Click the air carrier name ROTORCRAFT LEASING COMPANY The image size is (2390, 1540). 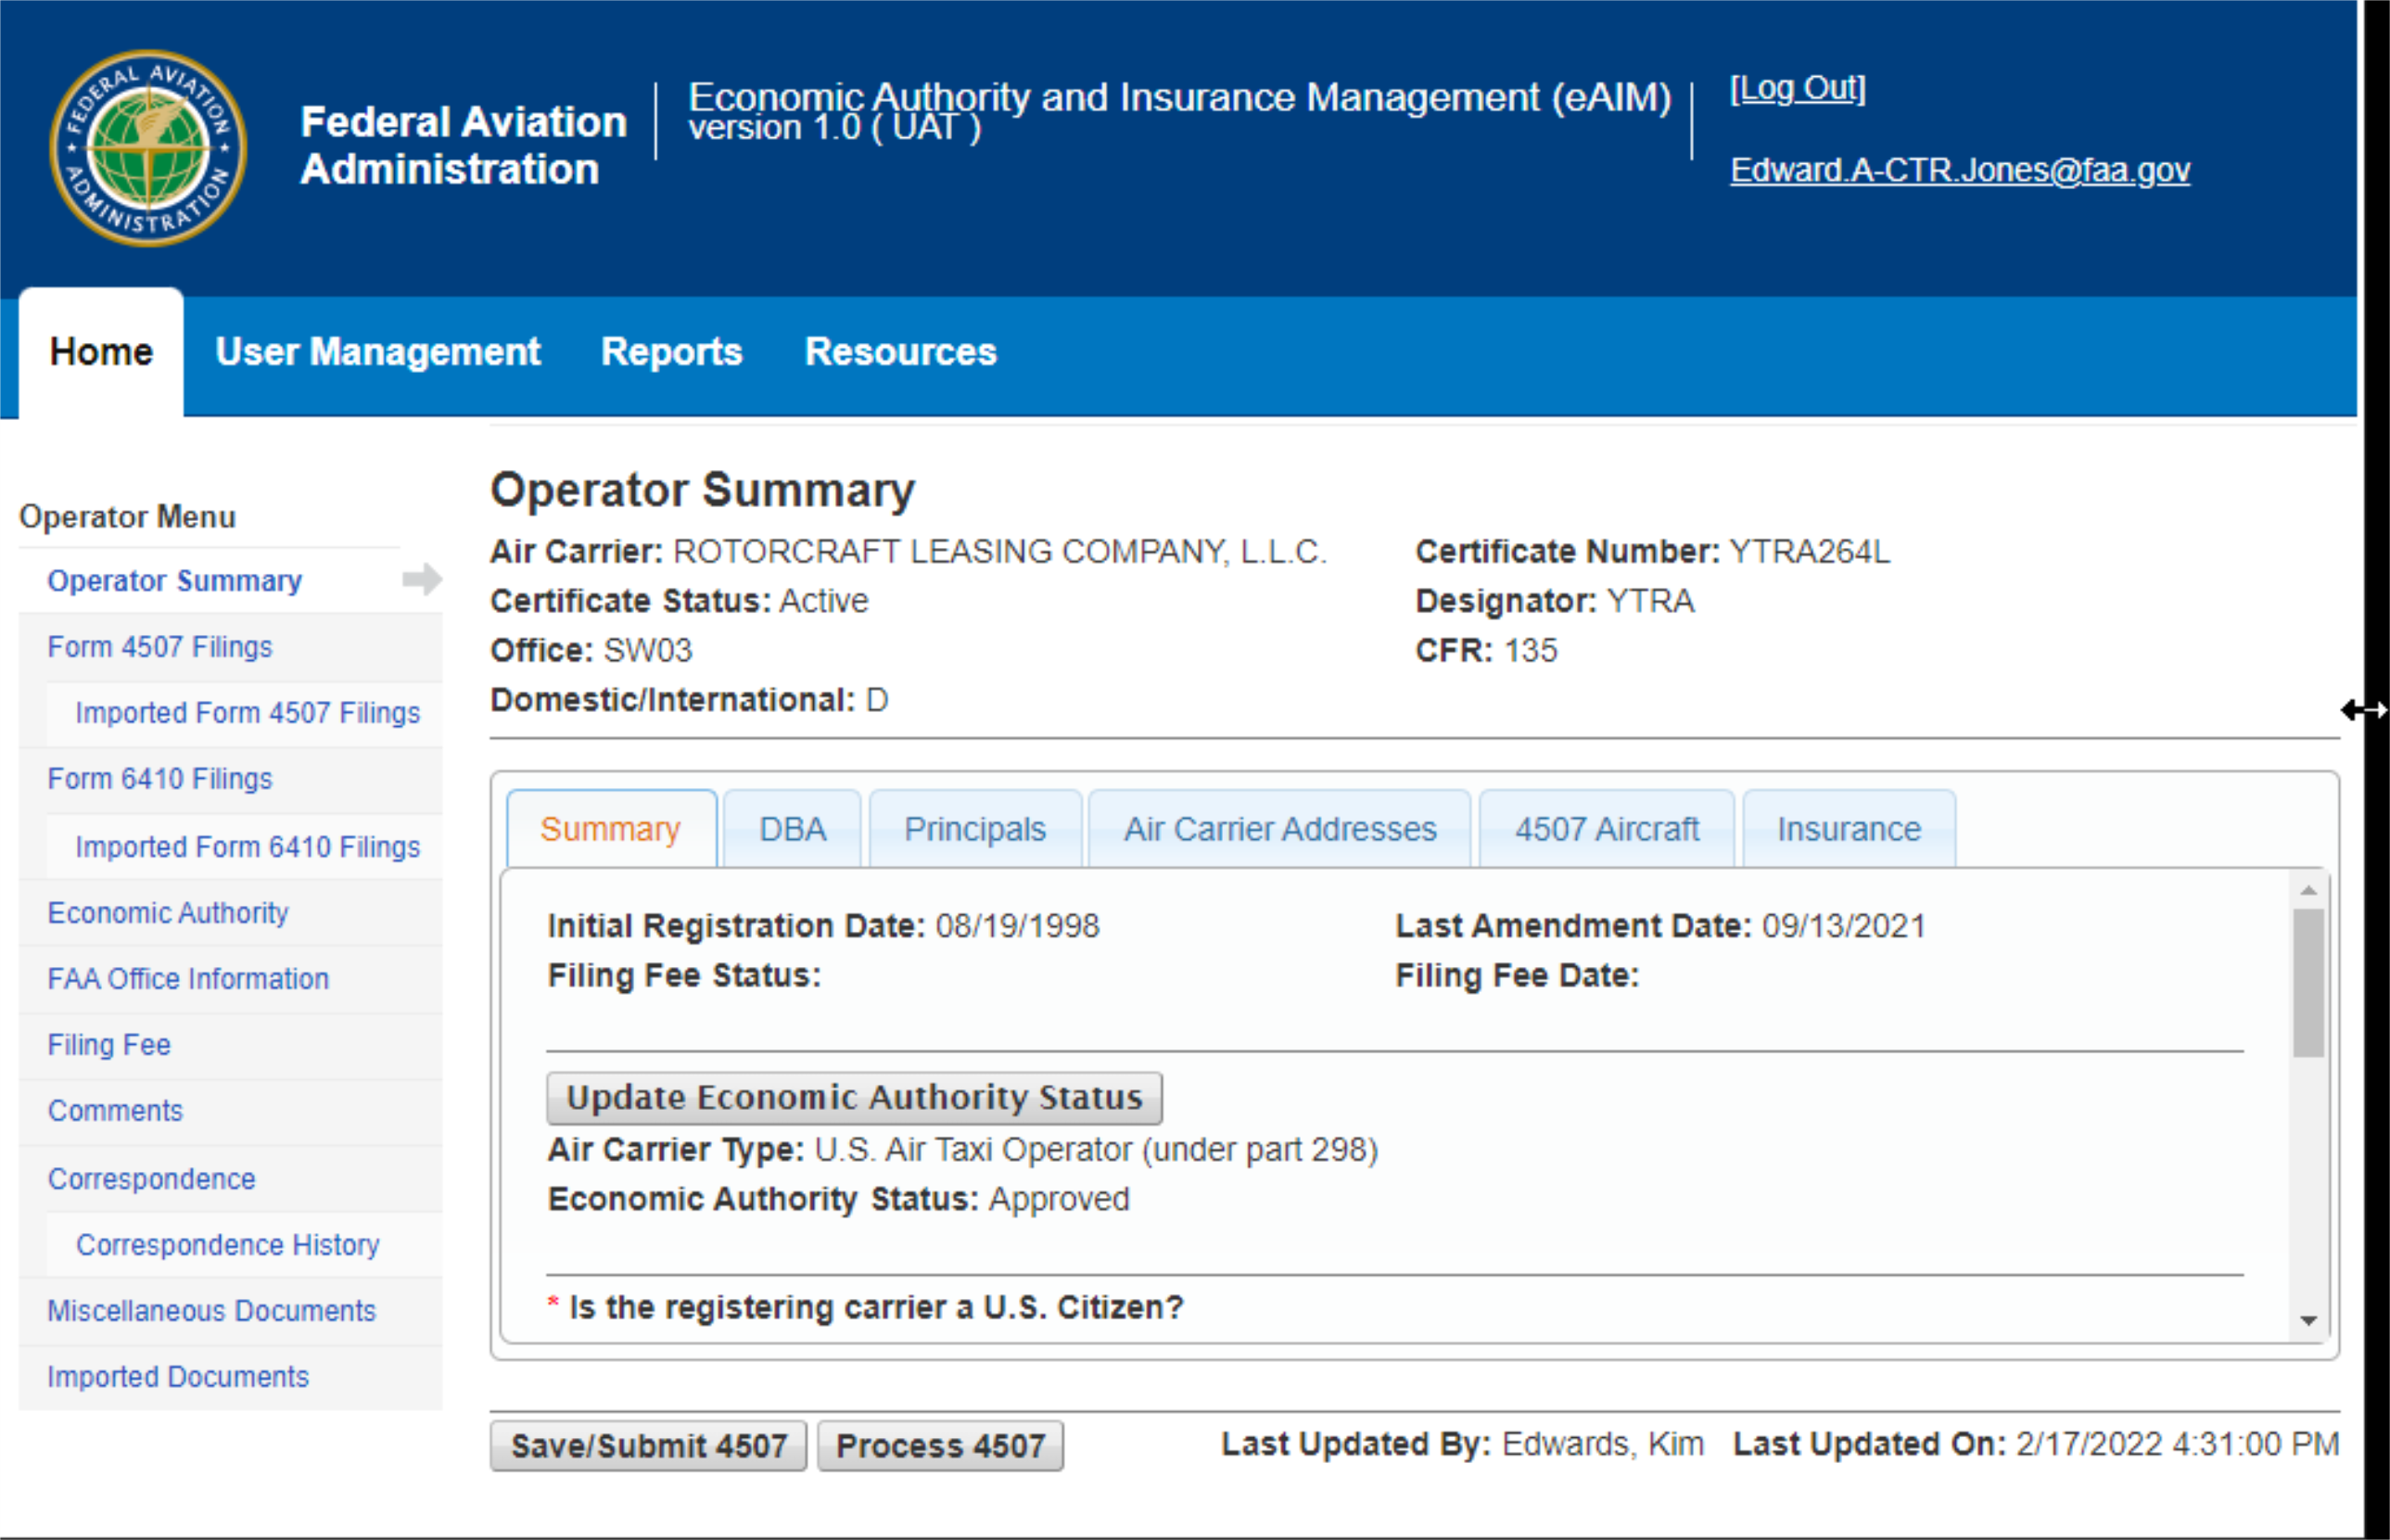coord(1000,552)
